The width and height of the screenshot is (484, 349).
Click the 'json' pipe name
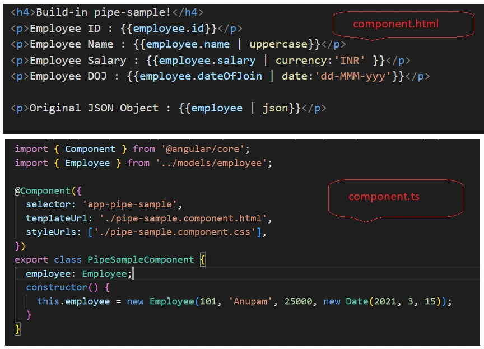275,108
